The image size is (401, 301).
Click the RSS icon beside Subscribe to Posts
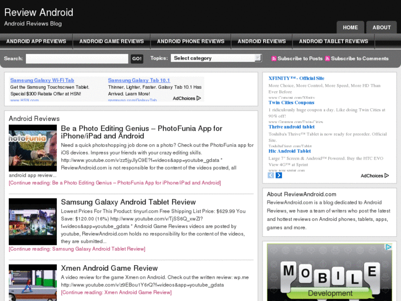(x=274, y=59)
